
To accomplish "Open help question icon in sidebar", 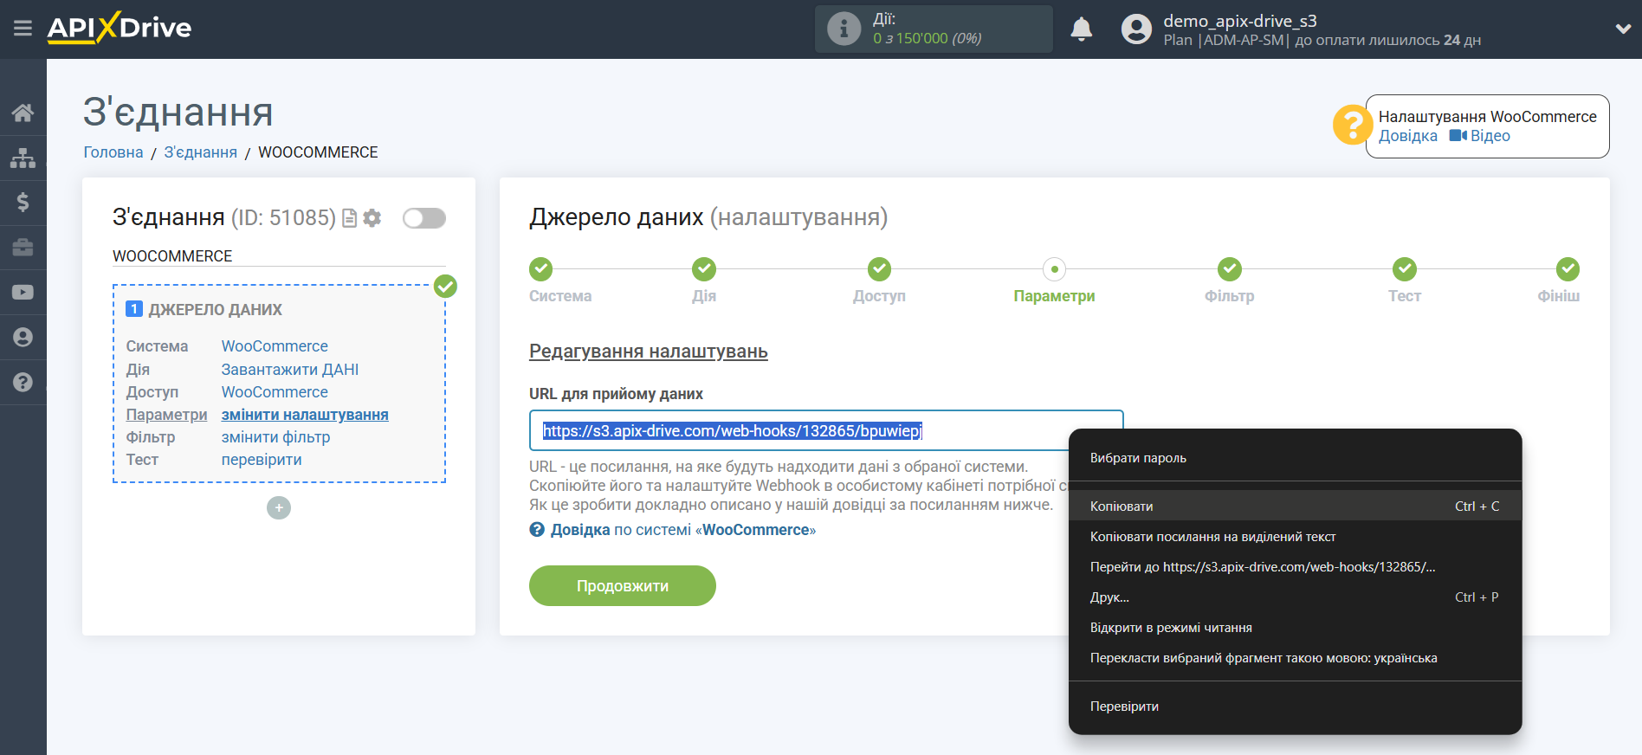I will tap(23, 383).
